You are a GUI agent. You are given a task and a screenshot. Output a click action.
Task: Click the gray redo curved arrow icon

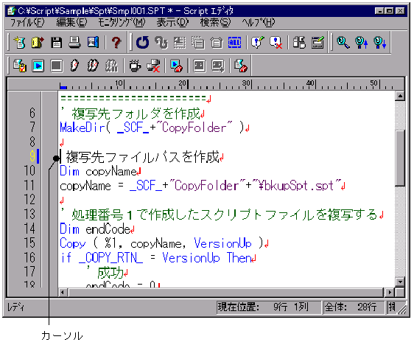tap(161, 42)
